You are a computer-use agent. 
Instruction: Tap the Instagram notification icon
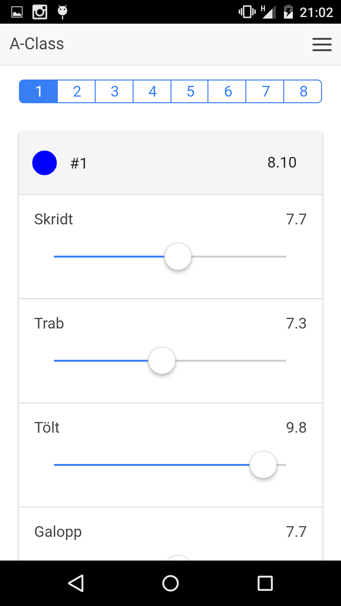coord(40,12)
